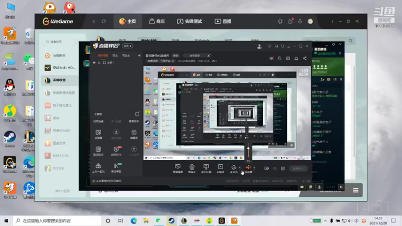Mute the microphone in stream toolbar
The image size is (402, 226).
point(234,167)
